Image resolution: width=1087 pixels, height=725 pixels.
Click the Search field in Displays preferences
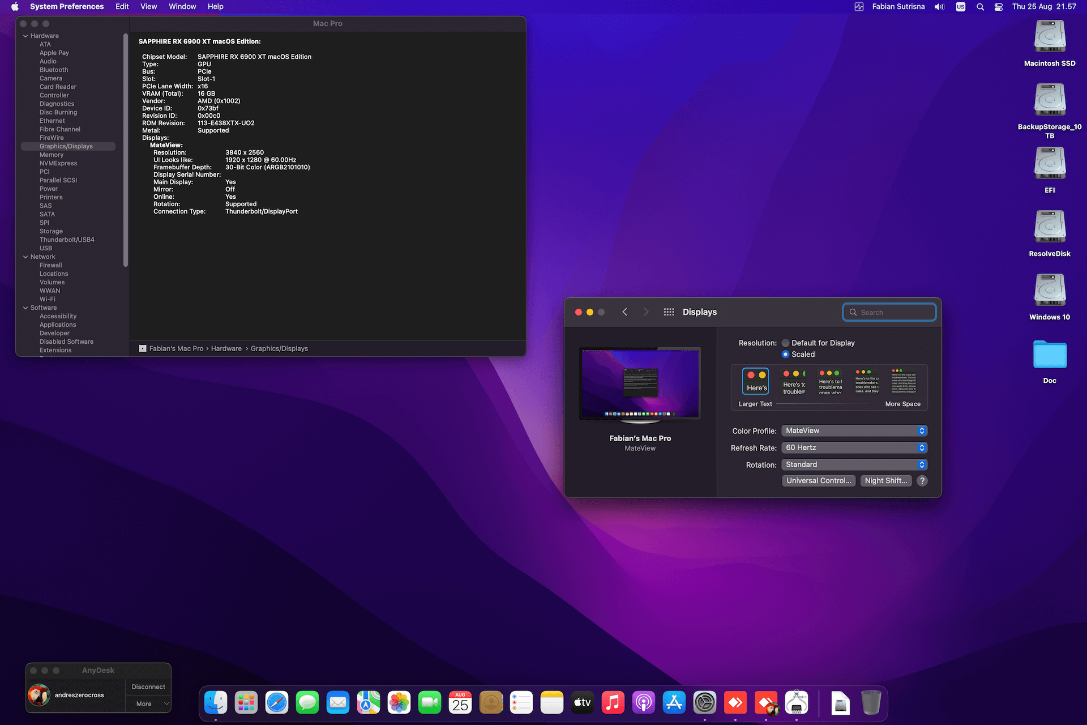coord(889,312)
